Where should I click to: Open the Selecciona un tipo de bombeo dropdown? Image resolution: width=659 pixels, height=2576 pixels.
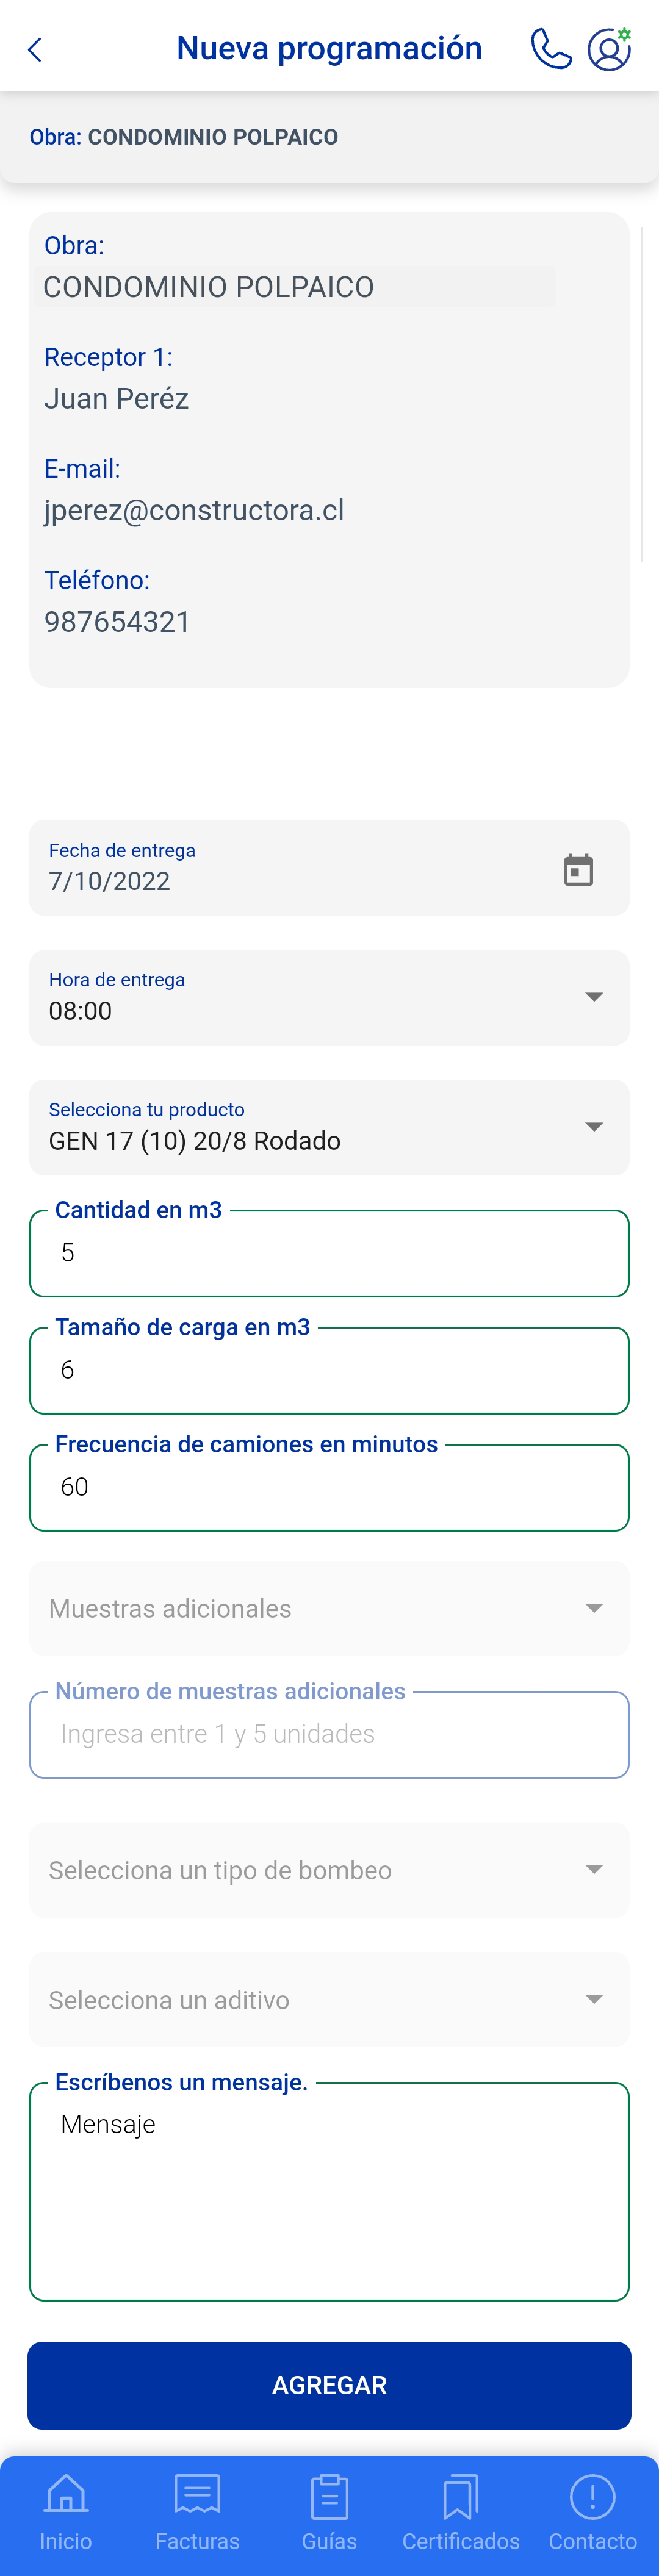tap(329, 1870)
